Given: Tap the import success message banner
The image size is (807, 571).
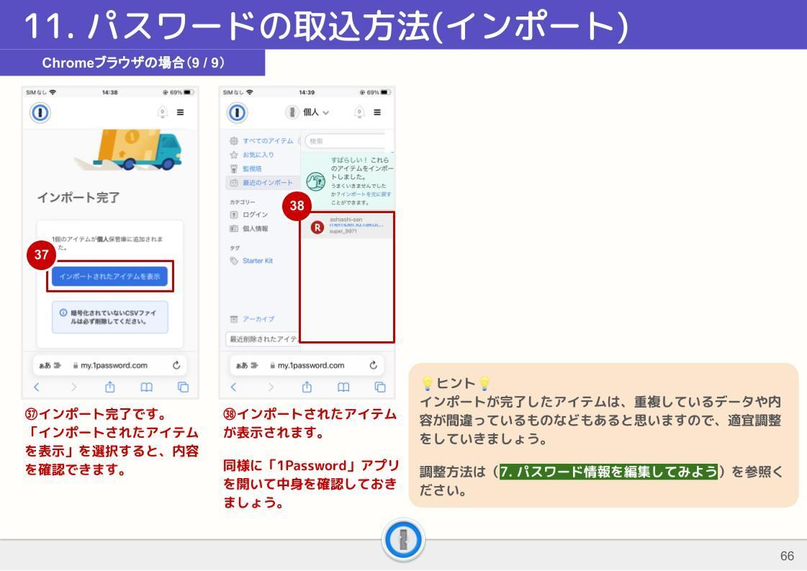Looking at the screenshot, I should tap(348, 181).
